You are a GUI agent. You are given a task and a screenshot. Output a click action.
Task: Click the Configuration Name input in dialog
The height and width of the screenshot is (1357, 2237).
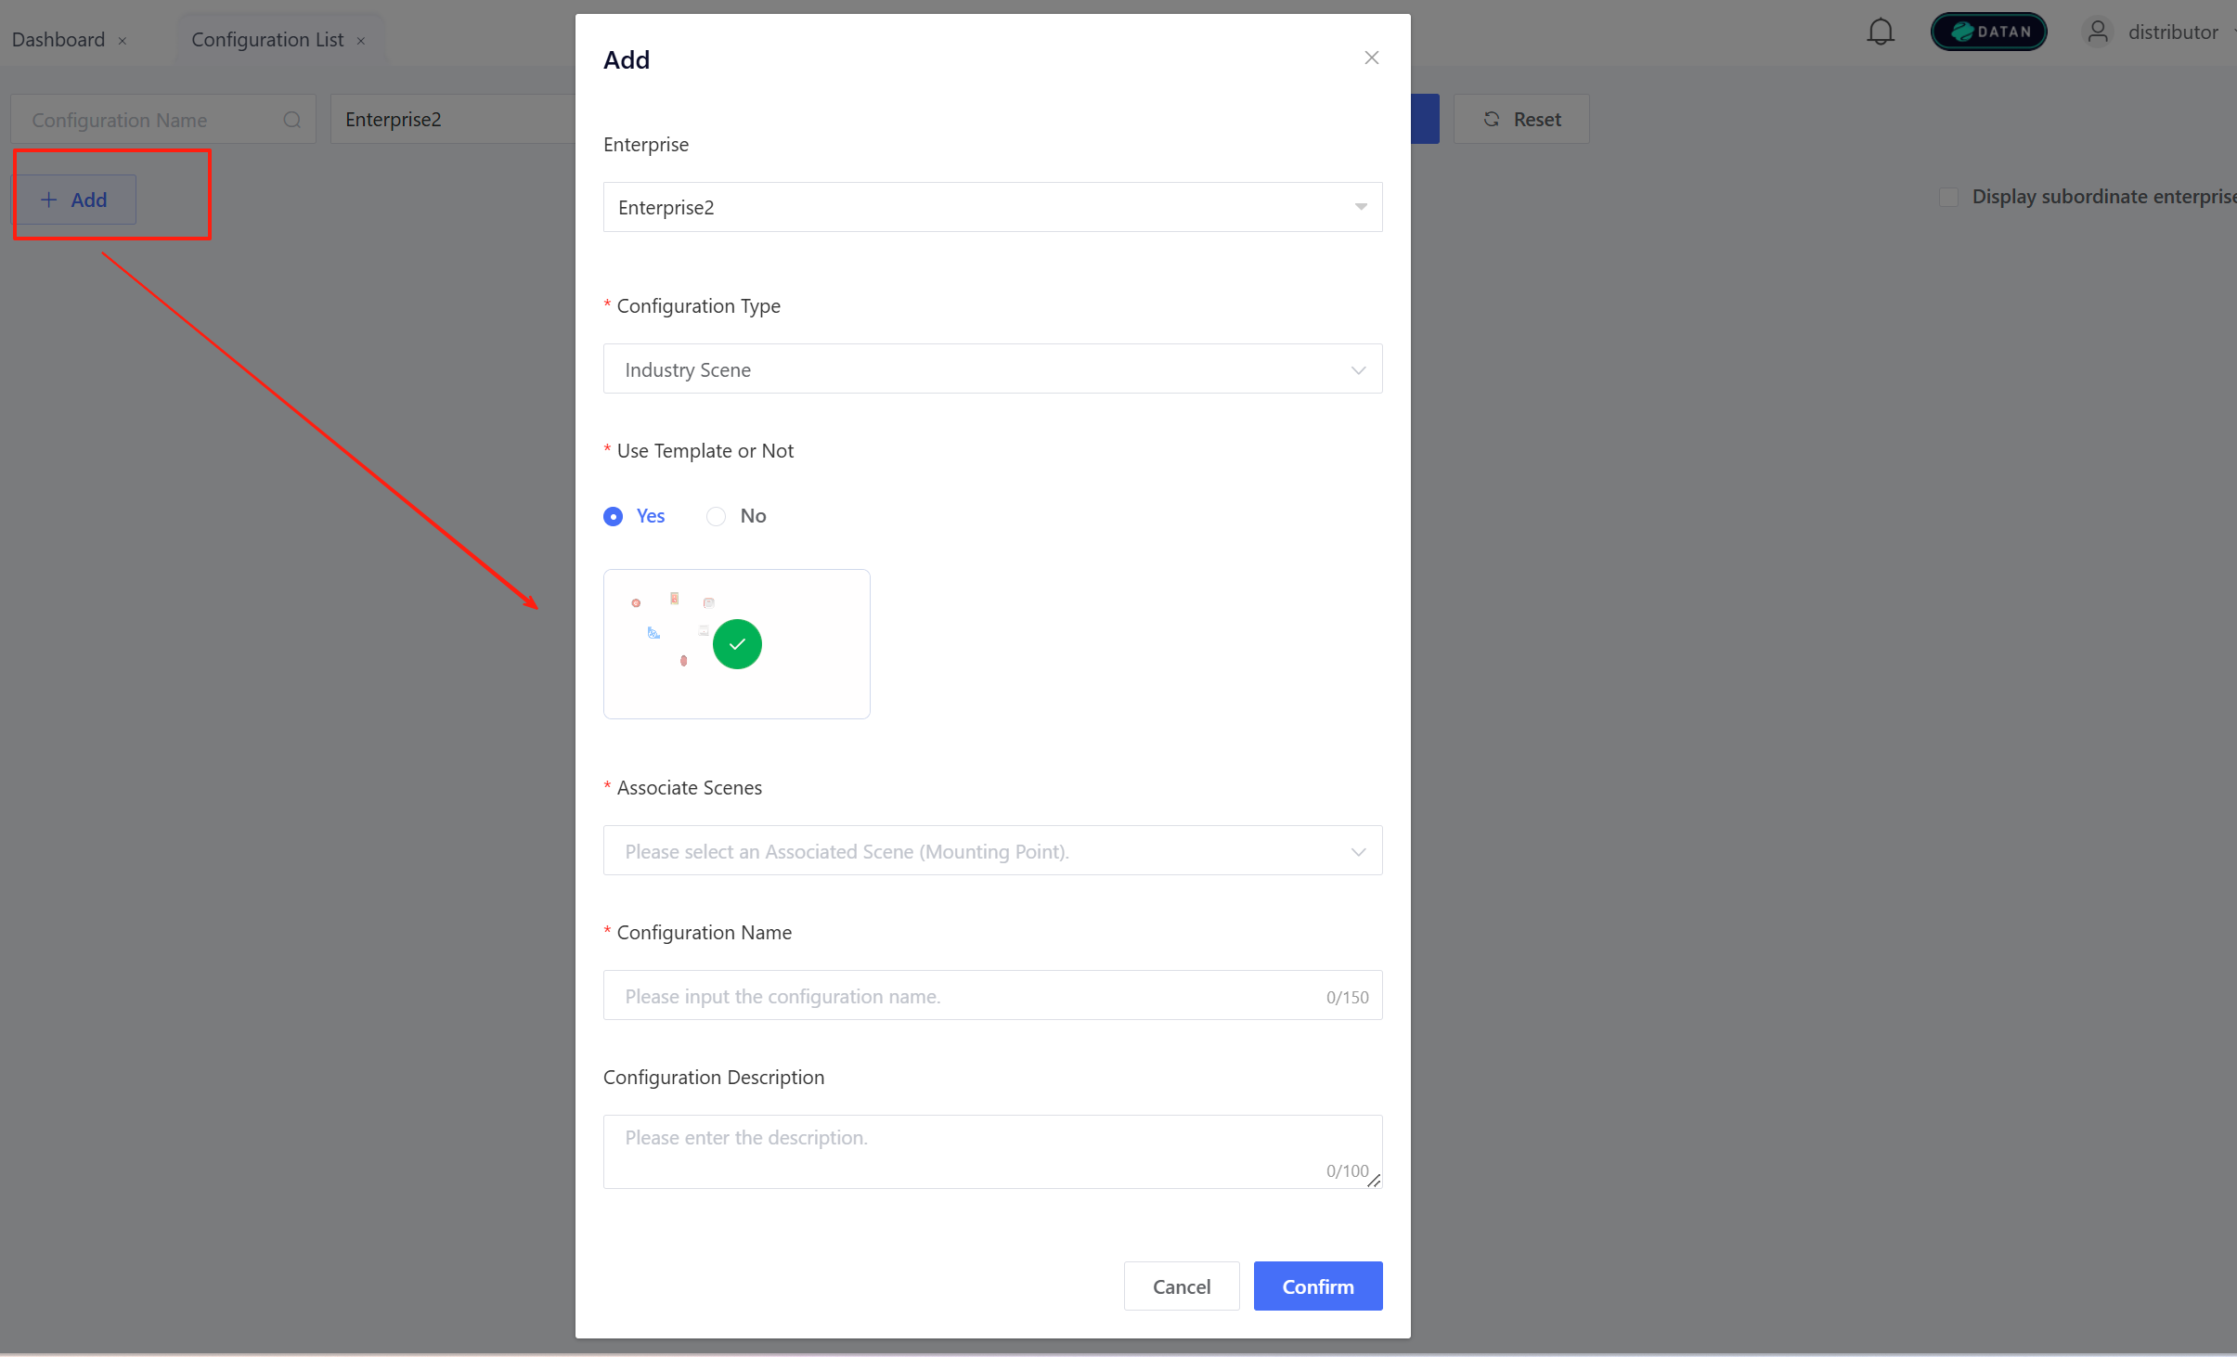tap(965, 996)
